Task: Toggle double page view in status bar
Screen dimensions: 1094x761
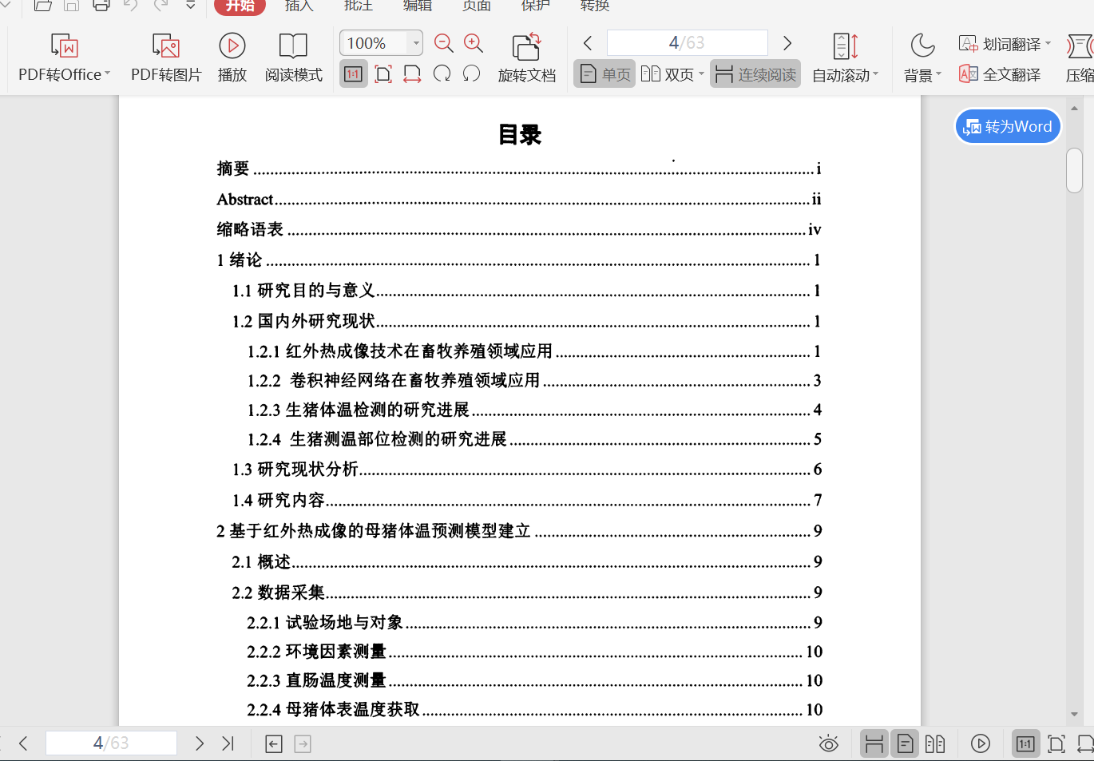Action: 935,744
